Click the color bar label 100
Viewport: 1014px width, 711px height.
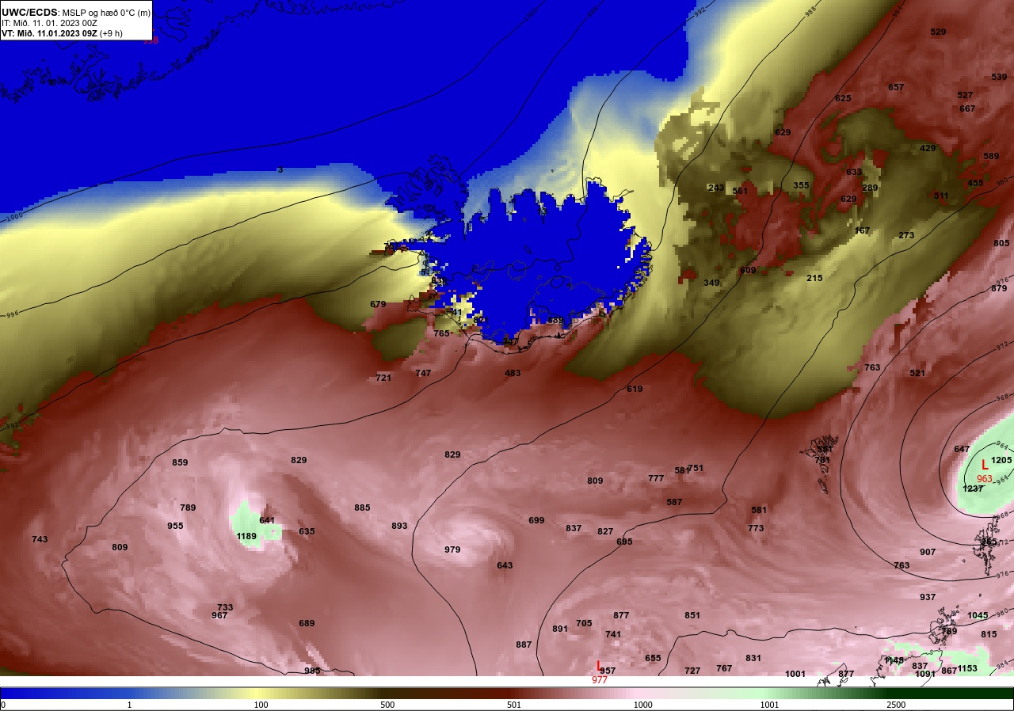pos(261,705)
